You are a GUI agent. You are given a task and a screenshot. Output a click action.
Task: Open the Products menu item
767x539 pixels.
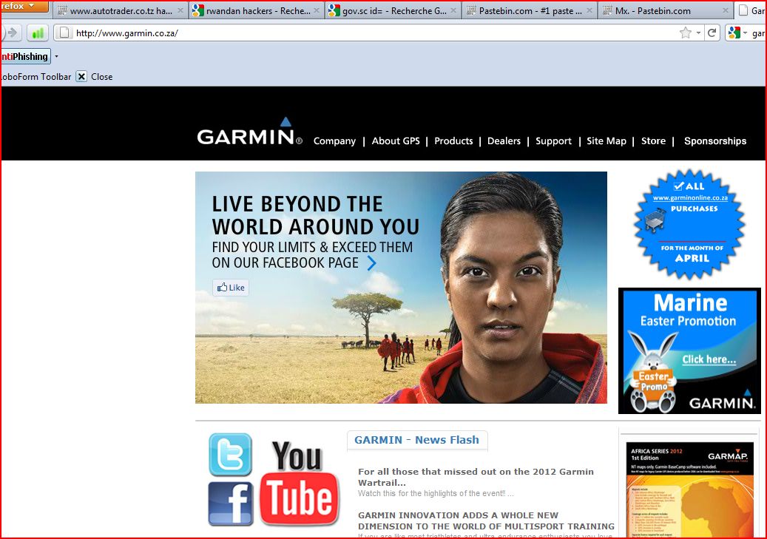pyautogui.click(x=453, y=141)
